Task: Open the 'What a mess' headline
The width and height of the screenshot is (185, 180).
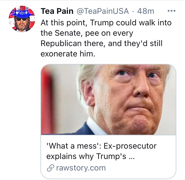Action: click(x=101, y=146)
